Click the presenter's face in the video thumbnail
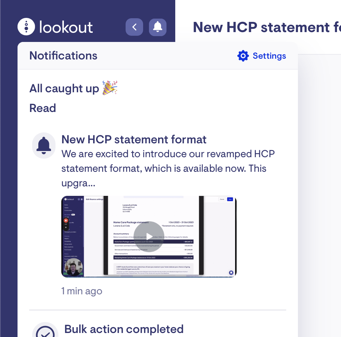341x337 pixels. point(74,267)
